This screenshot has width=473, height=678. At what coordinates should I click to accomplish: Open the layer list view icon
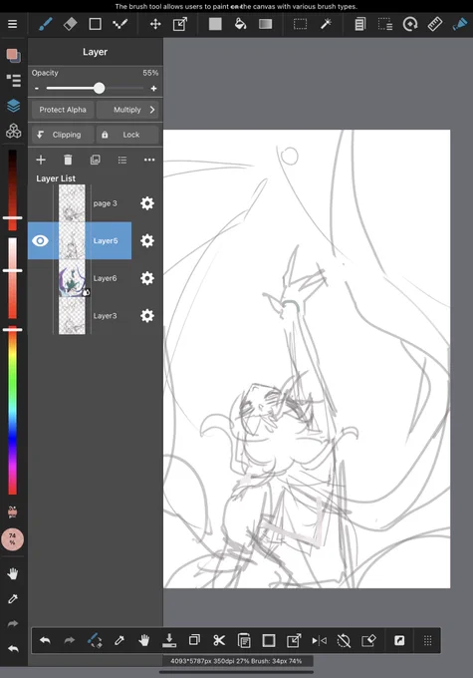point(122,161)
